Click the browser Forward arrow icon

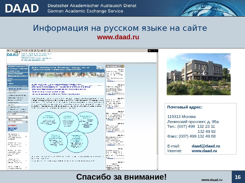pyautogui.click(x=12, y=50)
